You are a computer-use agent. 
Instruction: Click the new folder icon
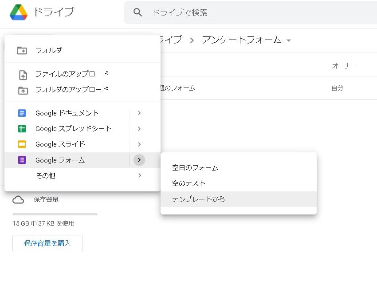22,51
